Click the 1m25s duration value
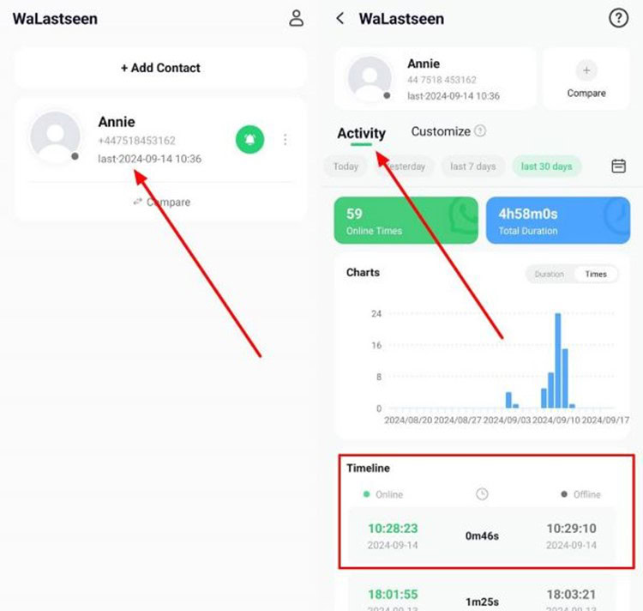643x611 pixels. point(482,602)
